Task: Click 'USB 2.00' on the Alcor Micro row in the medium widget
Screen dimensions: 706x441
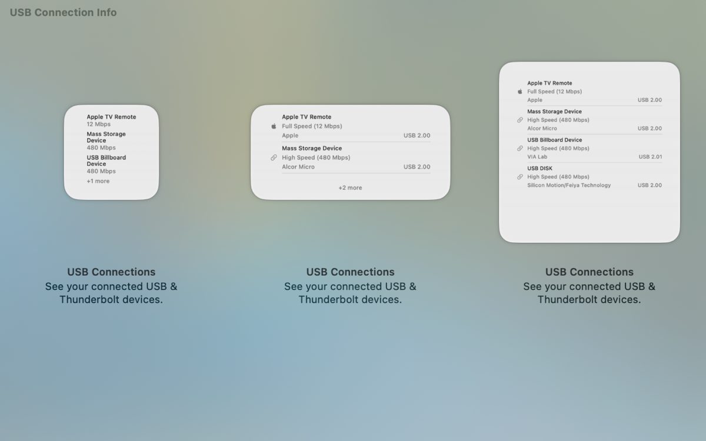Action: click(x=417, y=167)
